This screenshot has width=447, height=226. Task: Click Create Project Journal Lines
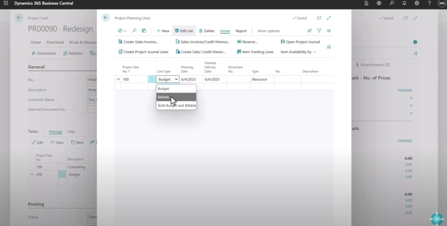click(143, 52)
